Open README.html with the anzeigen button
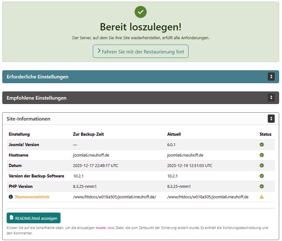282x241 pixels. tap(34, 218)
